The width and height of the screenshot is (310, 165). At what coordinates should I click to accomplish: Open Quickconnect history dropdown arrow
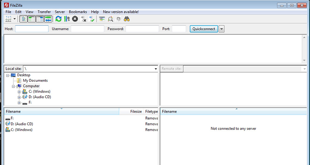221,29
